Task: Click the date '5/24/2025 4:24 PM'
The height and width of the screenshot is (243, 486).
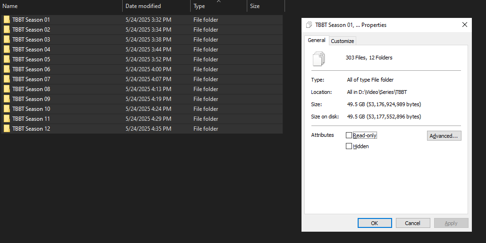Action: point(148,109)
